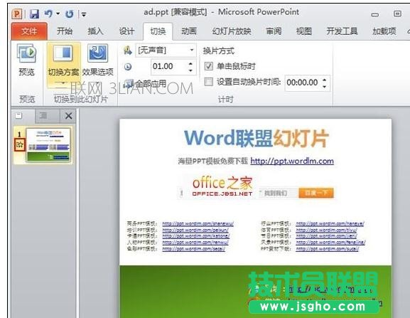
Task: Open the ppt.wordlm.com/secai/ link
Action: coord(193,249)
